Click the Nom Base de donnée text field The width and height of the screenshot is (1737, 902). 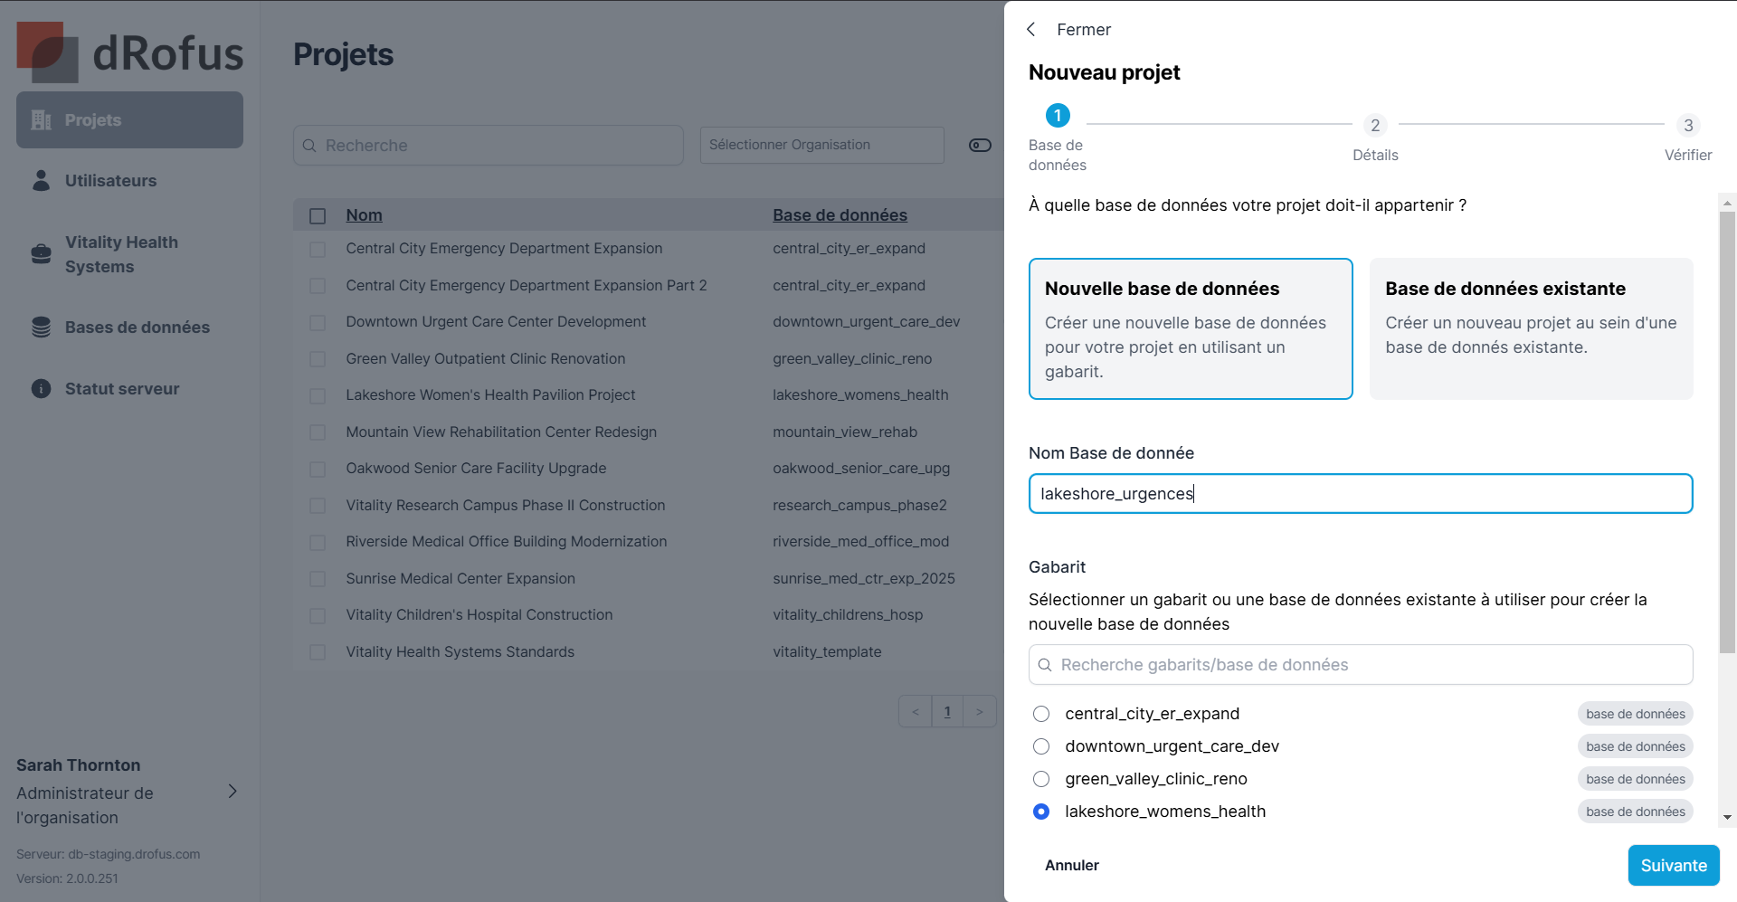pyautogui.click(x=1360, y=494)
